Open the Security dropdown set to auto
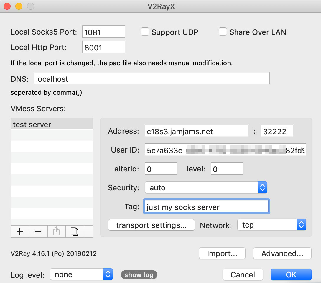 tap(206, 187)
